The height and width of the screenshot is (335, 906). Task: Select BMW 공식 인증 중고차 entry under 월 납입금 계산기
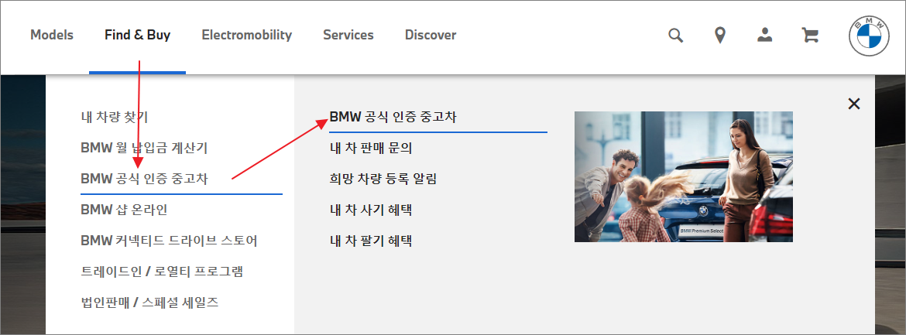coord(145,179)
